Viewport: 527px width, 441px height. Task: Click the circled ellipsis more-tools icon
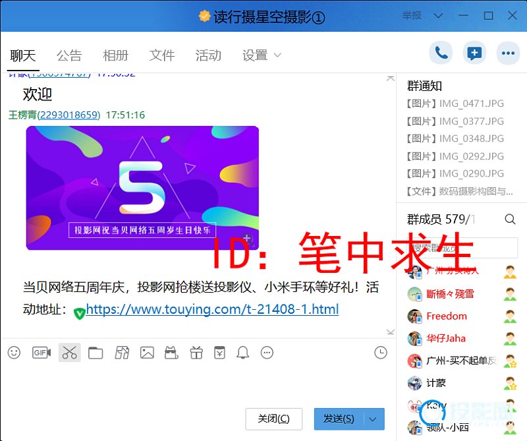[267, 353]
